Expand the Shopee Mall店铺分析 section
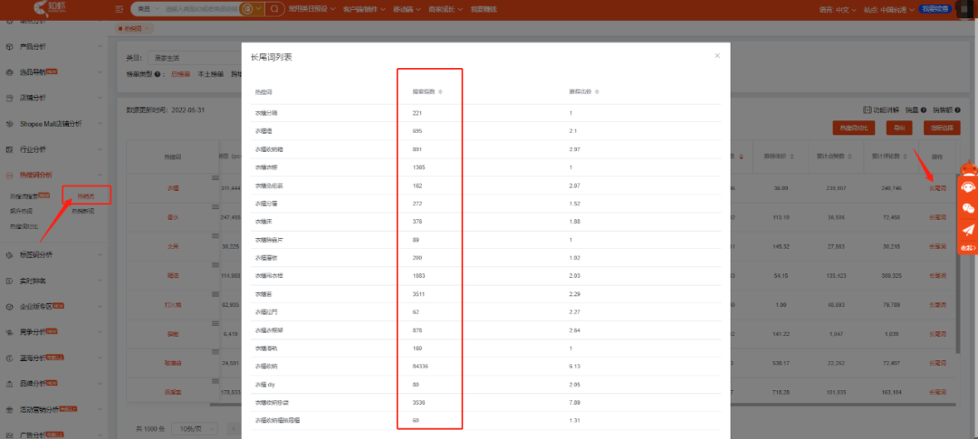The width and height of the screenshot is (978, 439). (100, 123)
